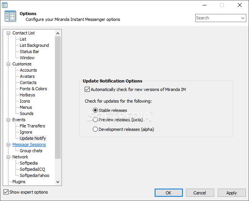Select the Network category
Image resolution: width=249 pixels, height=201 pixels.
[x=20, y=157]
